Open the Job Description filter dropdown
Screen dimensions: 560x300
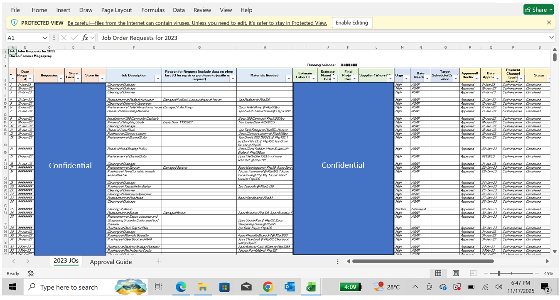click(157, 79)
